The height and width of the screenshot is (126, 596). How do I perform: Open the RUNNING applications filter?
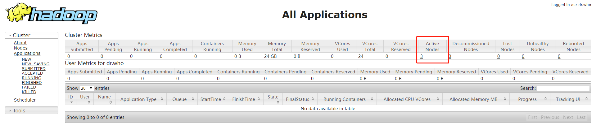tap(31, 78)
